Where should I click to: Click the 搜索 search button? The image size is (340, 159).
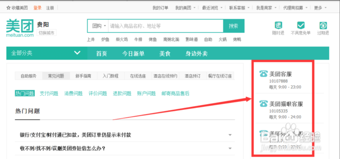(234, 26)
